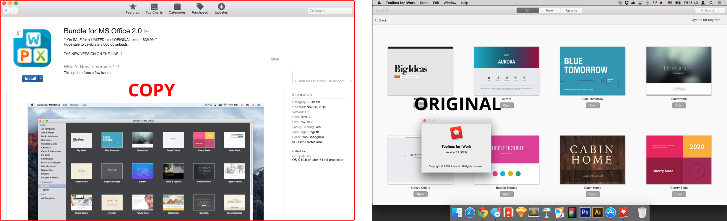Open Dropbox menu bar icon

[627, 3]
